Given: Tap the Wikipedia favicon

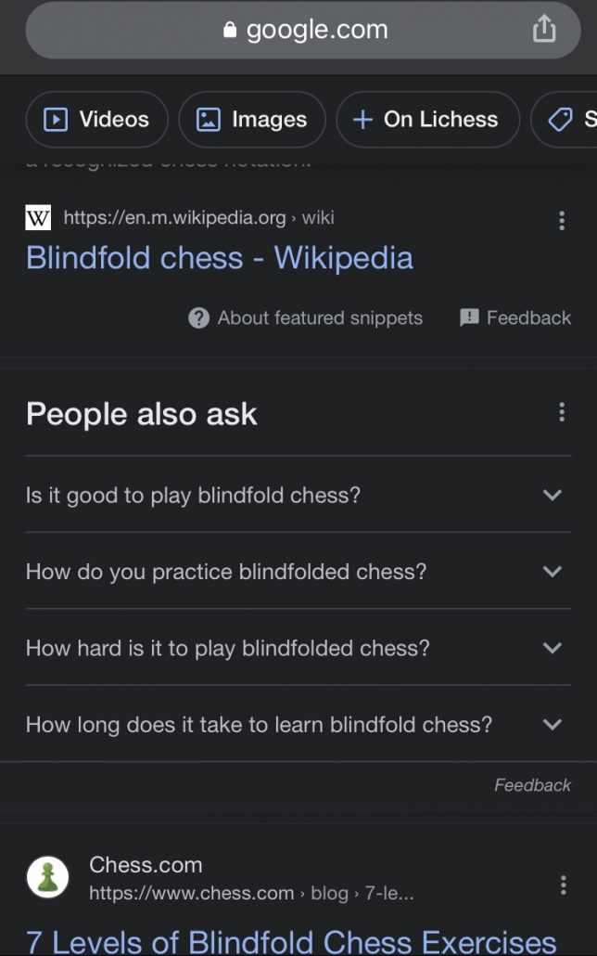Looking at the screenshot, I should [x=38, y=218].
